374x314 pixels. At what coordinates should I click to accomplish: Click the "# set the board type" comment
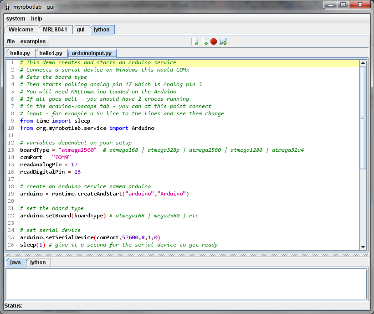(52, 209)
